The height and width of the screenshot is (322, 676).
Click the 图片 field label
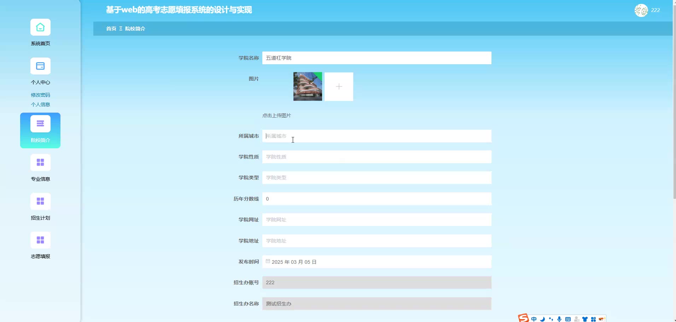point(254,79)
